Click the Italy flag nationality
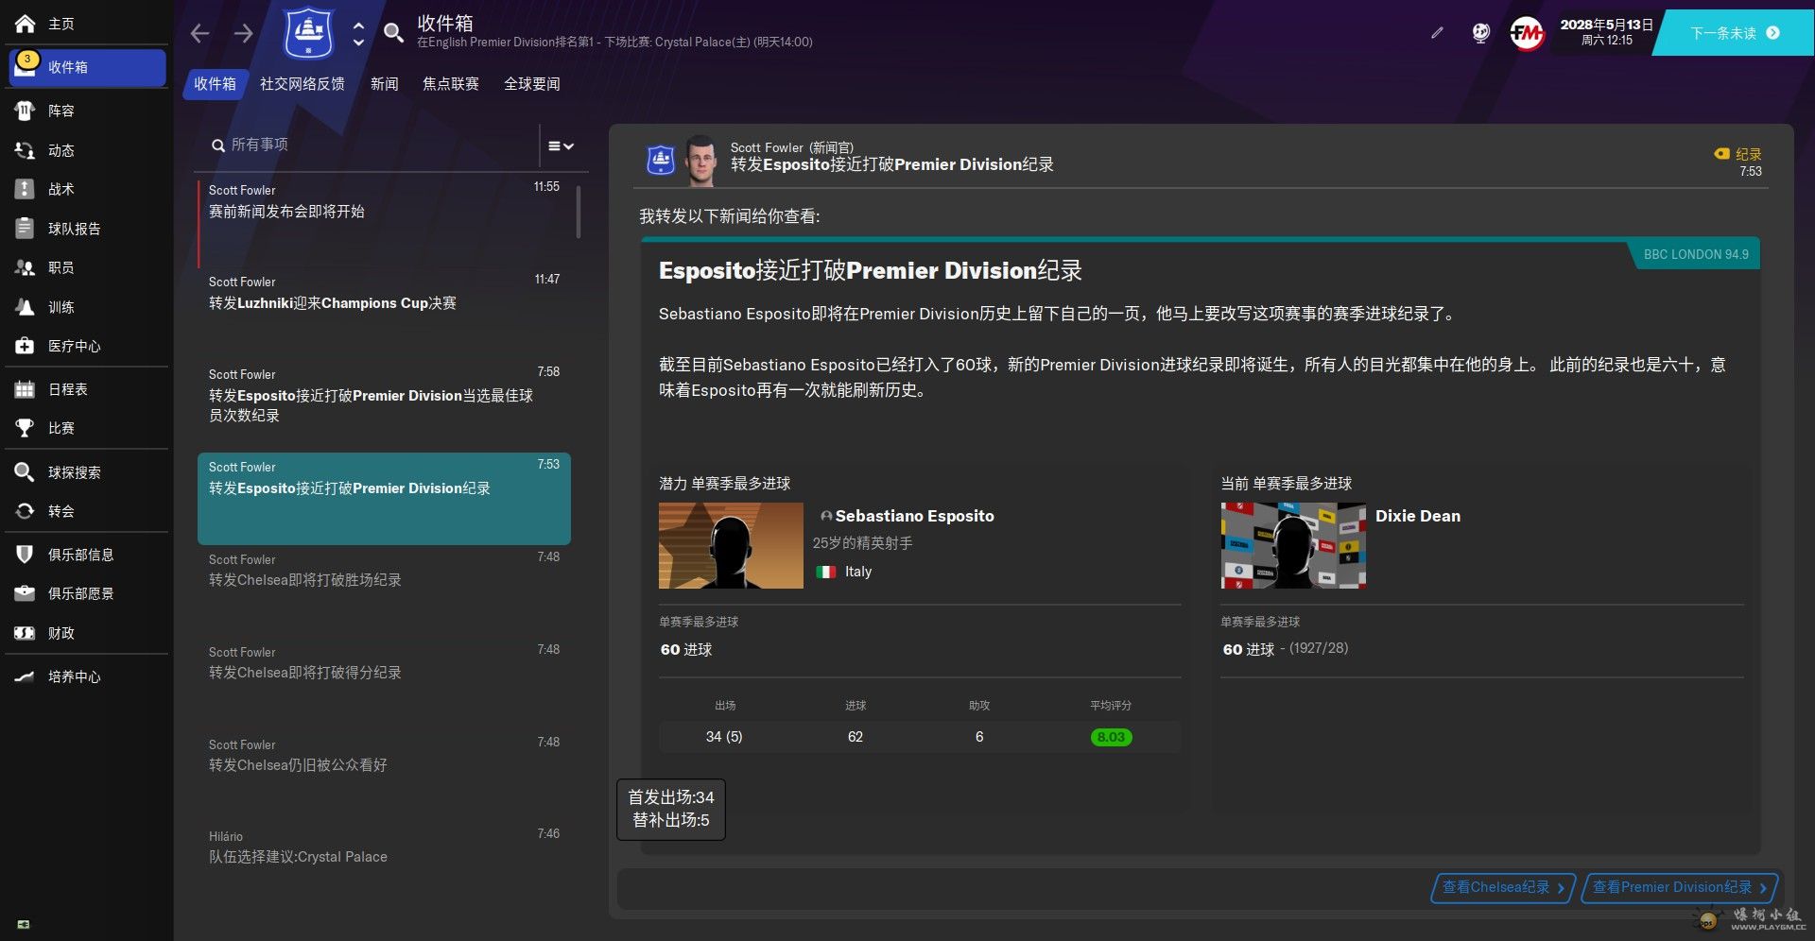Image resolution: width=1815 pixels, height=941 pixels. (826, 572)
